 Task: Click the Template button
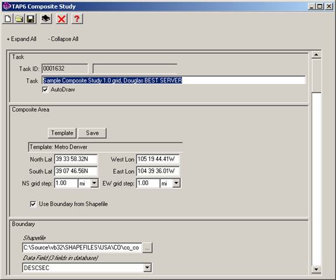point(62,133)
